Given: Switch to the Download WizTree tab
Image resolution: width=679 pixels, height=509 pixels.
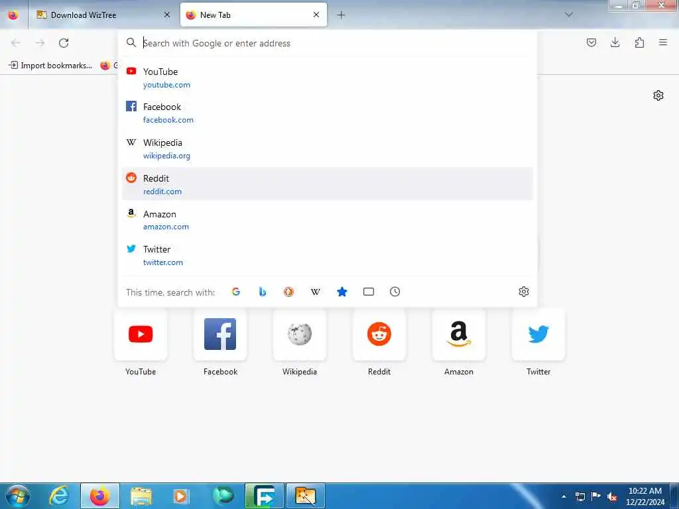Looking at the screenshot, I should (x=102, y=15).
